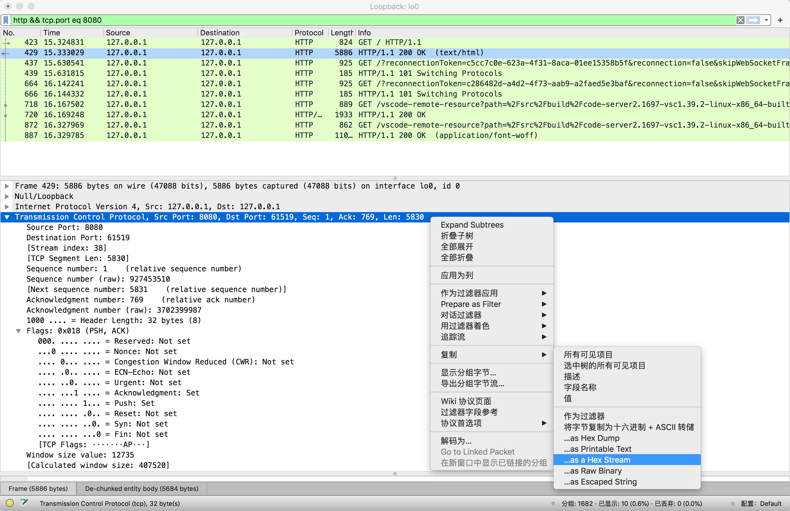Viewport: 790px width, 511px height.
Task: Expand the Frame 429 tree row
Action: (x=7, y=186)
